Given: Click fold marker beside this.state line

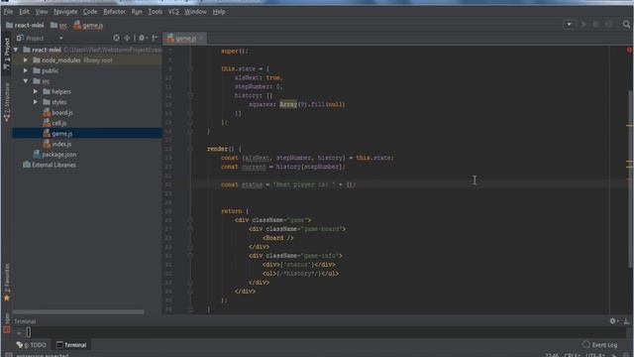Looking at the screenshot, I should click(190, 68).
